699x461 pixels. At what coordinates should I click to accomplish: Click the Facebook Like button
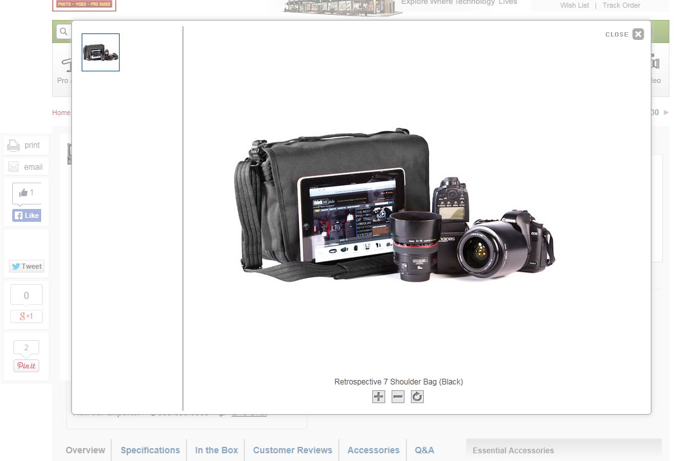27,215
